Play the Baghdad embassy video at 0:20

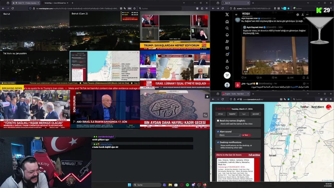pyautogui.click(x=275, y=56)
